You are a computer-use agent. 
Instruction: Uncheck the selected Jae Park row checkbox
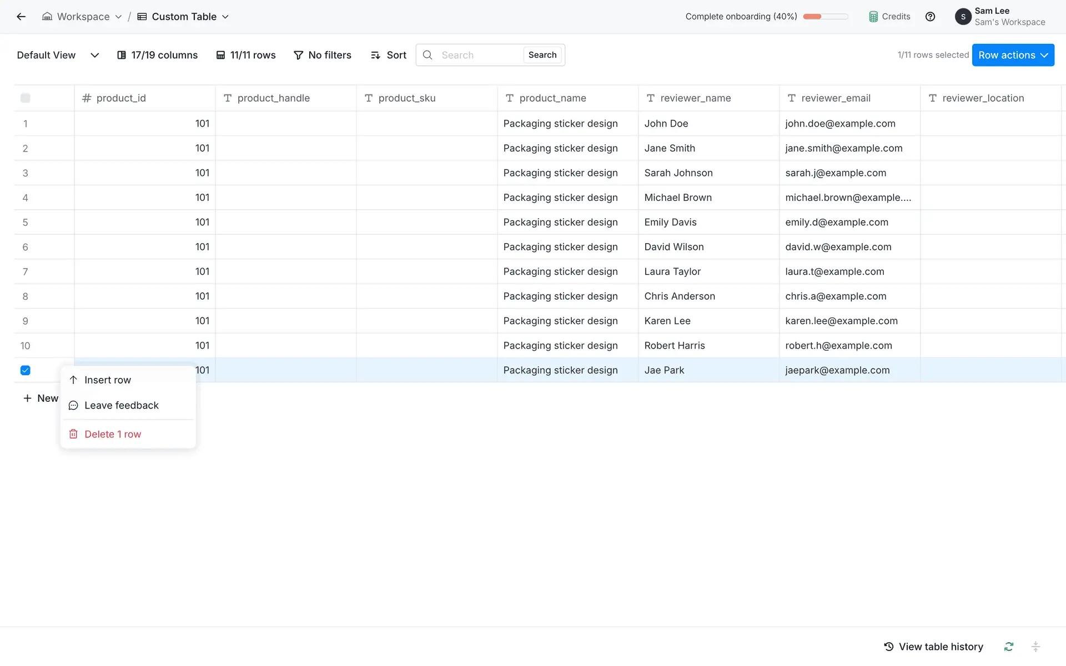tap(26, 370)
